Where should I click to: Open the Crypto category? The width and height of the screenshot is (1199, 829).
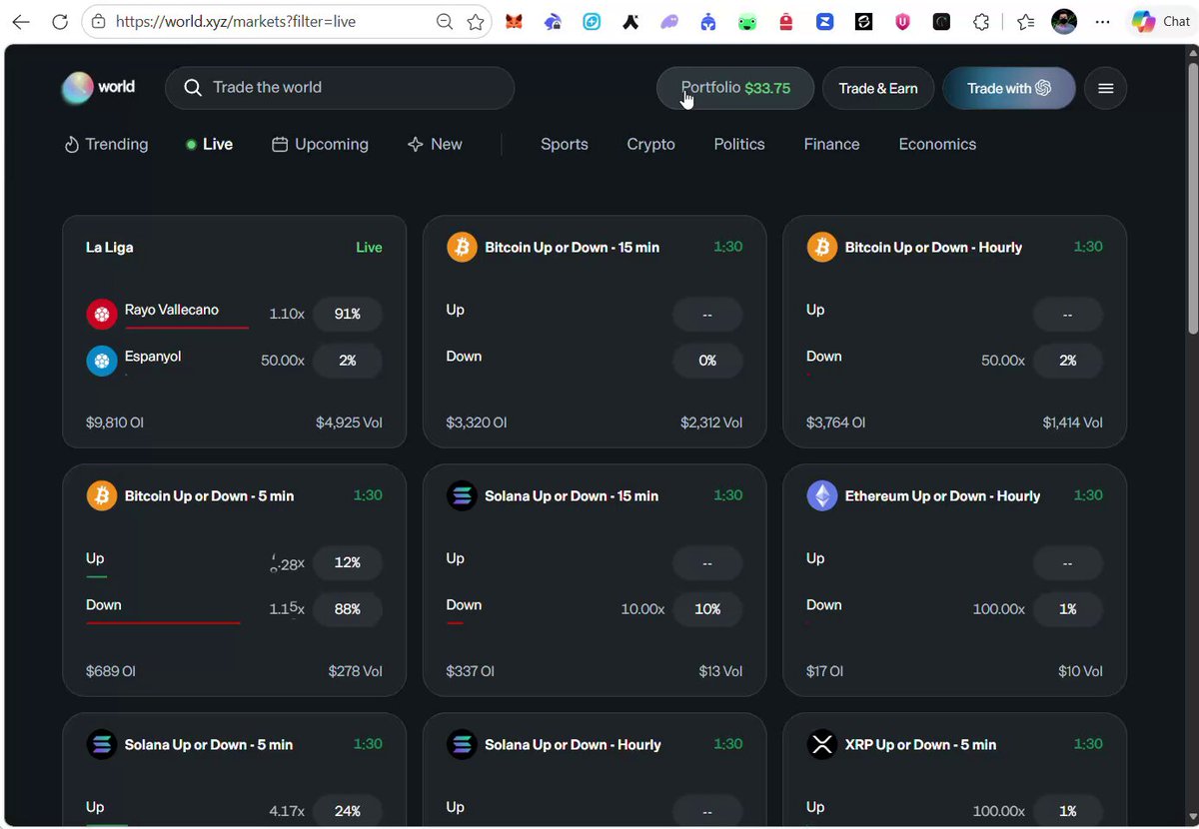[651, 144]
